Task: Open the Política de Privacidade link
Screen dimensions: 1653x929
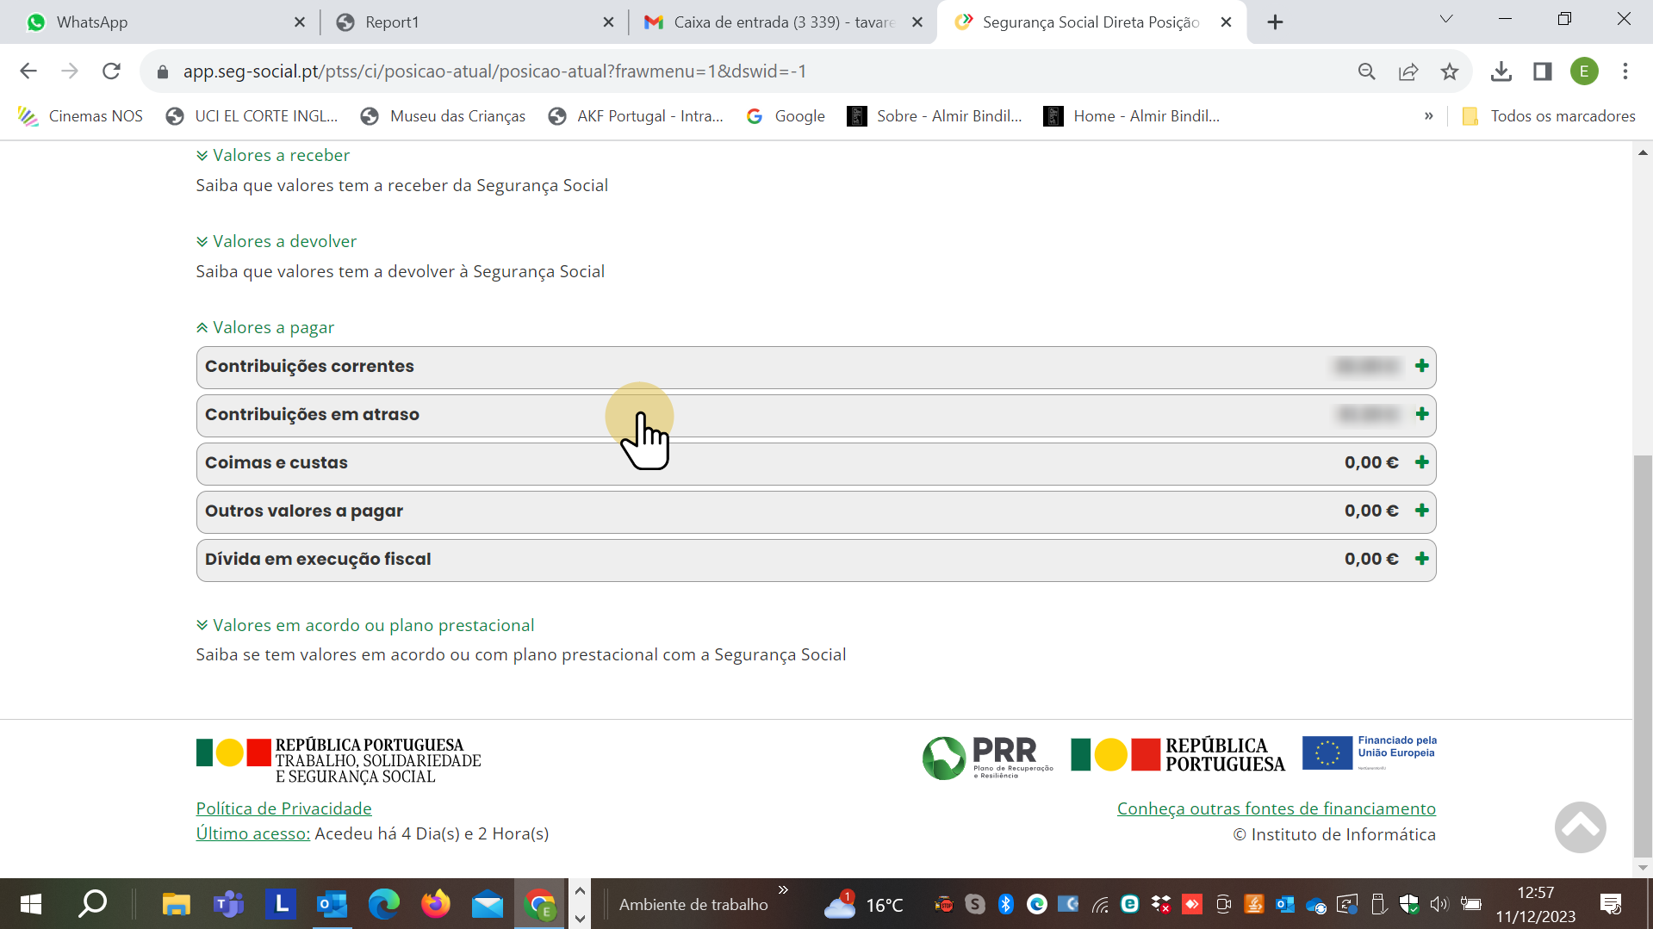Action: 283,808
